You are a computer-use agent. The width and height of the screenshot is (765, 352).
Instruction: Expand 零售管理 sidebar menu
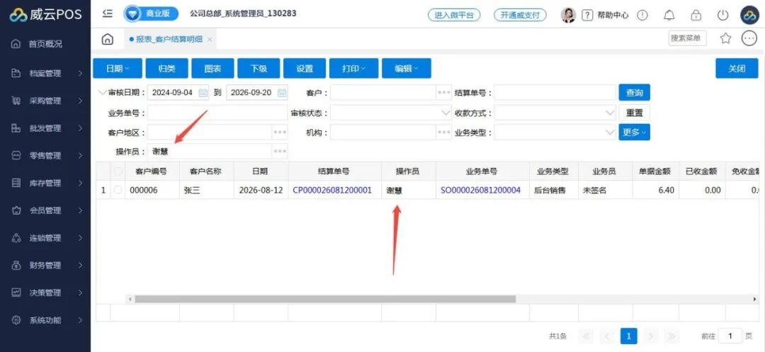tap(45, 156)
